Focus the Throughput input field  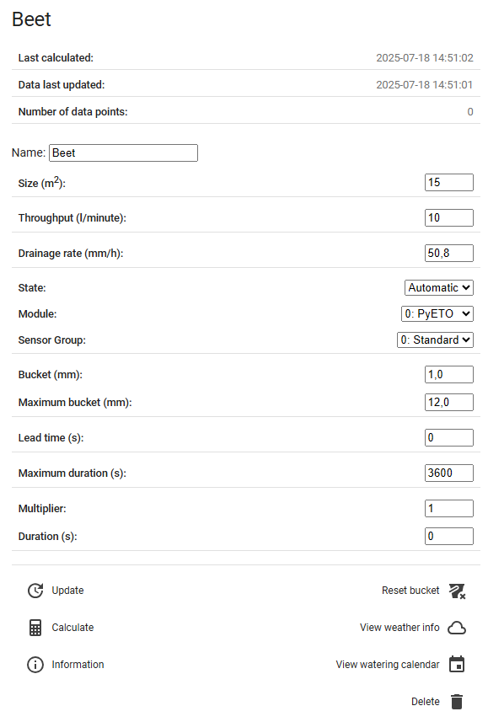pos(449,218)
